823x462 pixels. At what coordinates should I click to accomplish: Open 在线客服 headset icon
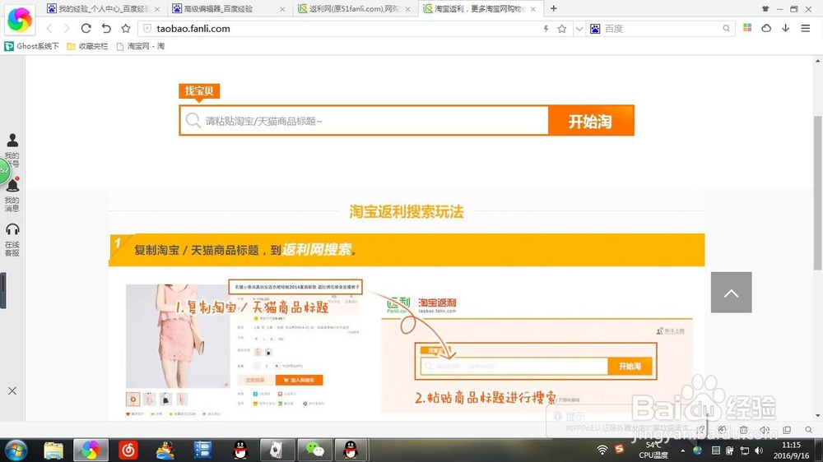click(x=12, y=239)
